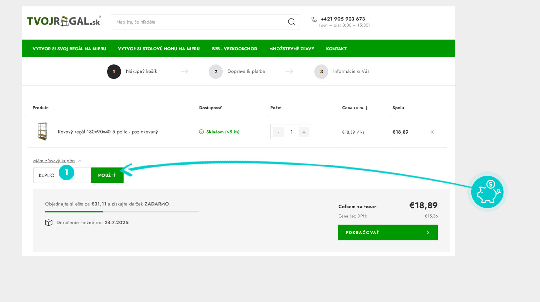The image size is (540, 302).
Task: Click the green in-stock checkmark icon
Action: (201, 132)
